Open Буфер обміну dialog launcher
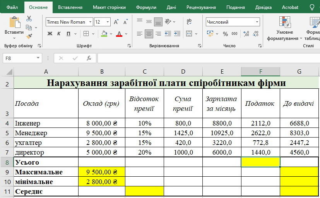 pyautogui.click(x=39, y=46)
